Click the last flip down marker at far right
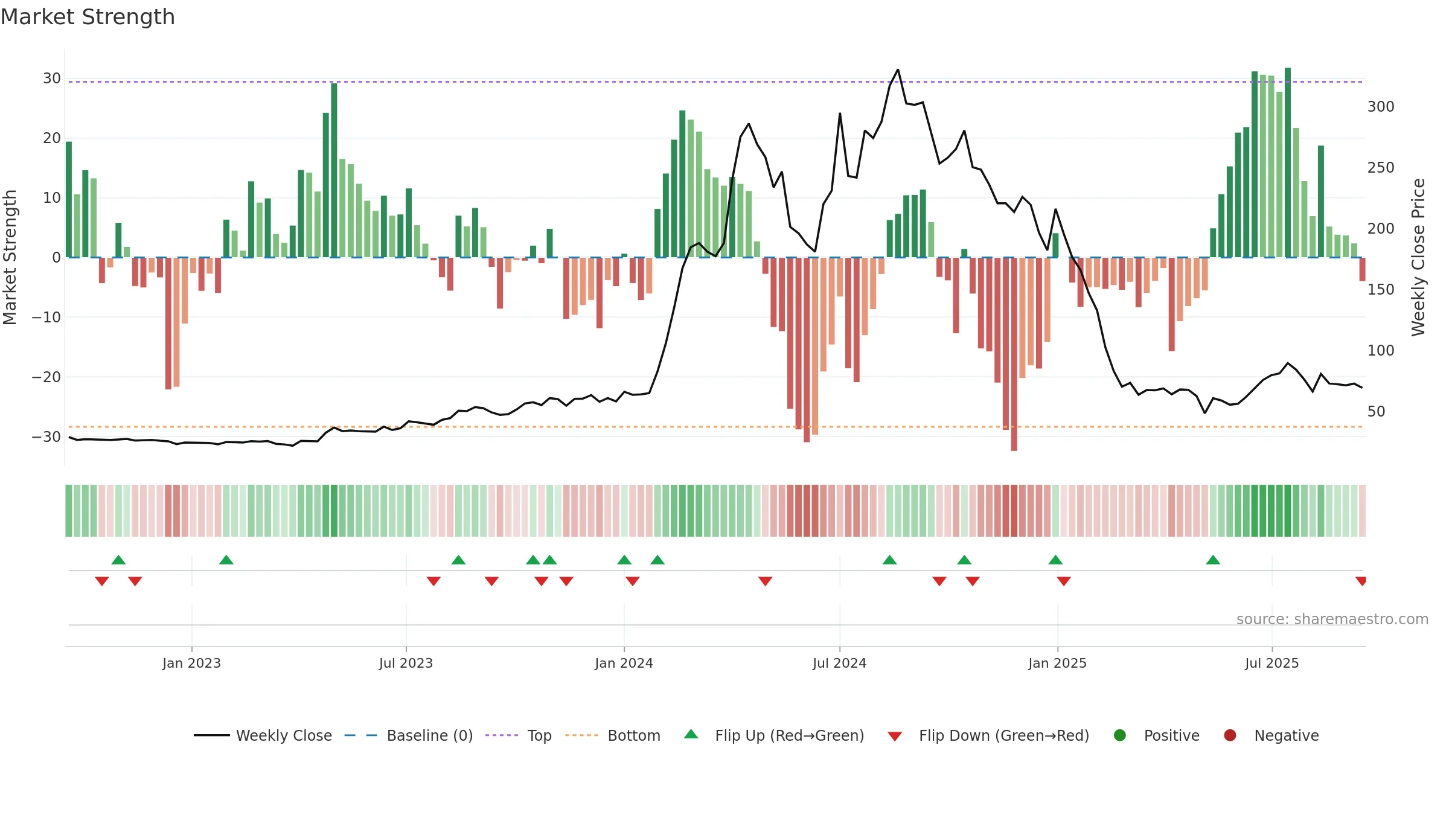Viewport: 1449px width, 815px height. click(x=1361, y=581)
